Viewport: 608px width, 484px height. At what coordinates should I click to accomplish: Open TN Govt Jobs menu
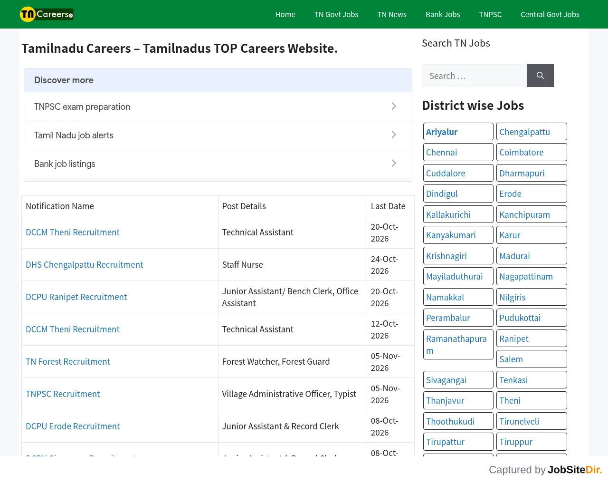coord(336,14)
